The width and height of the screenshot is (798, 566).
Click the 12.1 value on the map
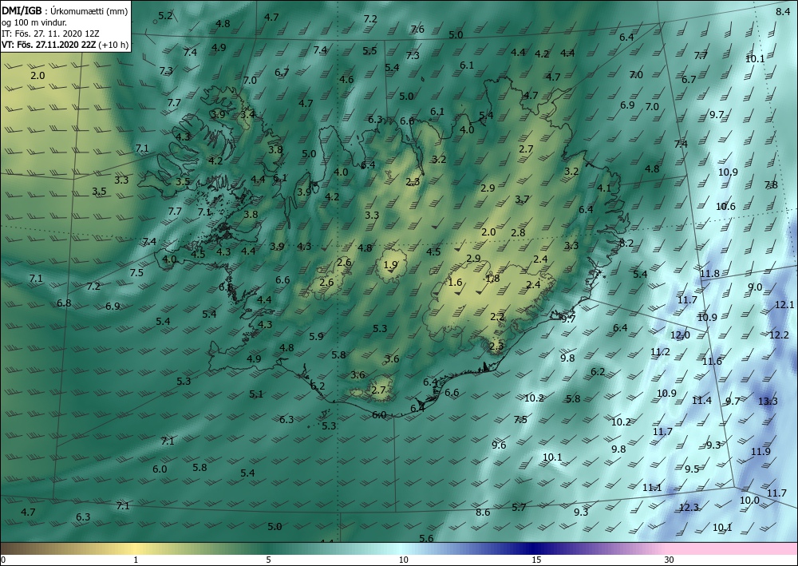click(784, 304)
